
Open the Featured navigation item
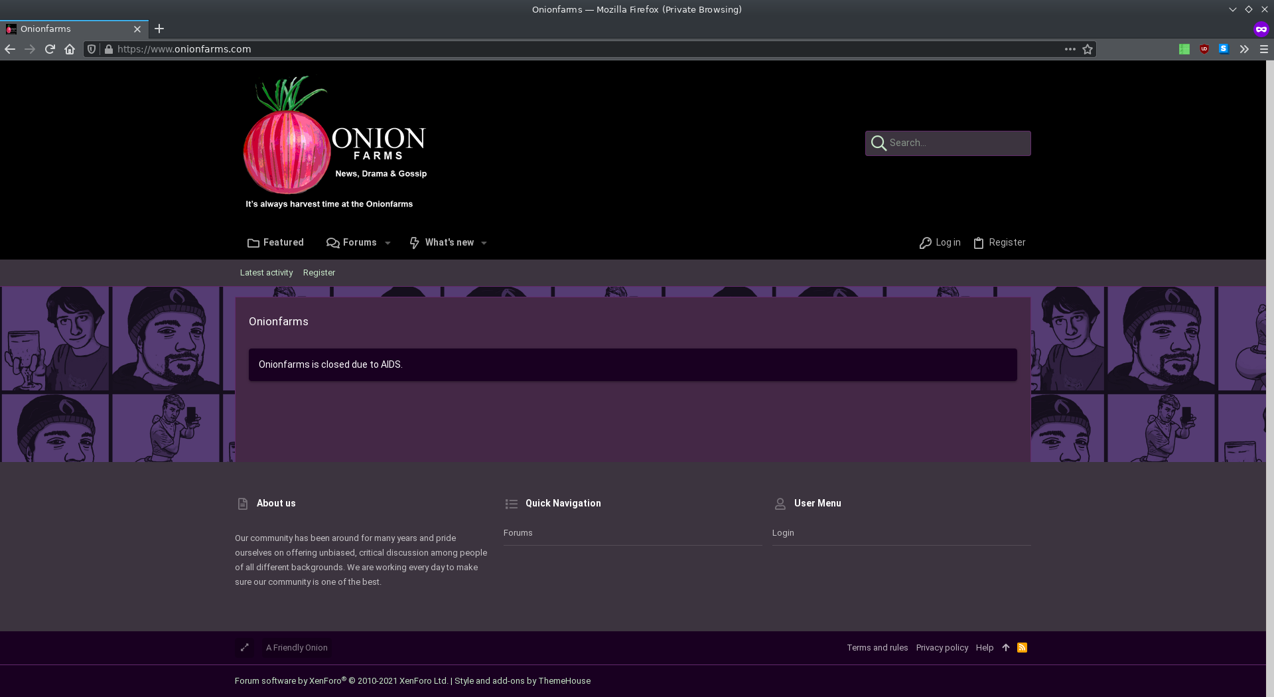(x=275, y=243)
